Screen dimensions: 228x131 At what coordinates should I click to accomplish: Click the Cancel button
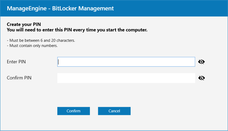114,111
